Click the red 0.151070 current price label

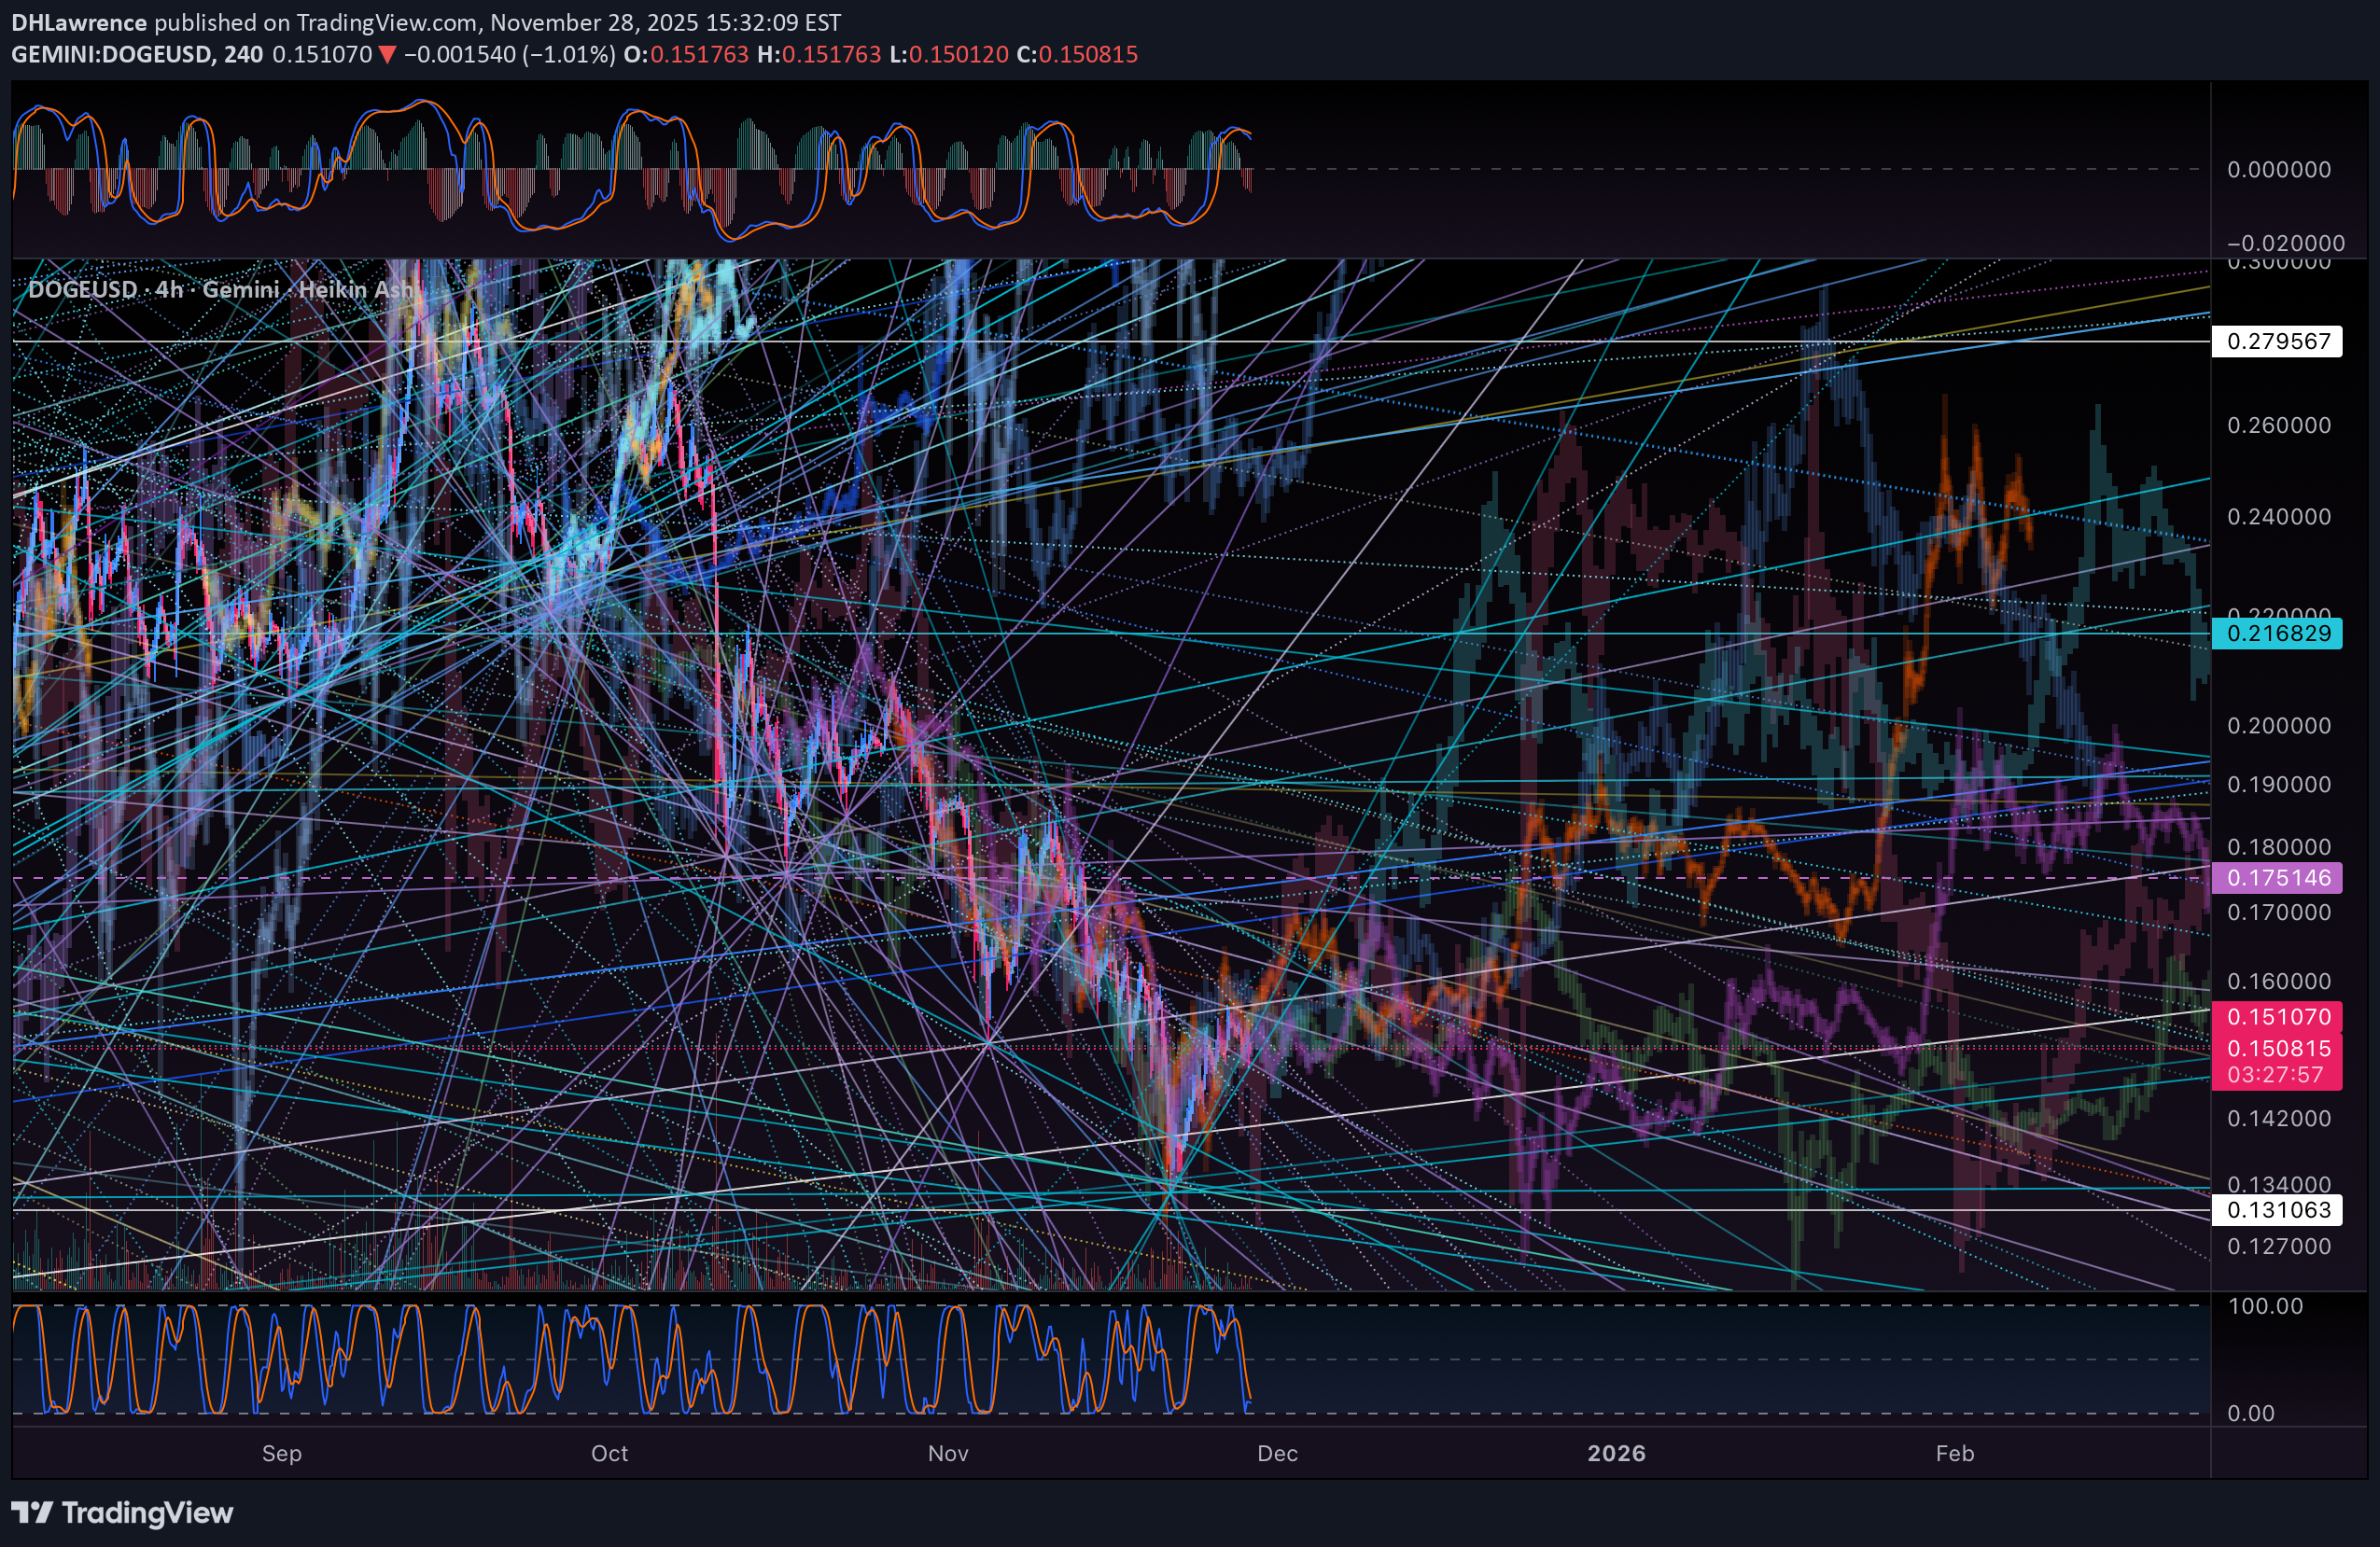tap(2277, 1017)
